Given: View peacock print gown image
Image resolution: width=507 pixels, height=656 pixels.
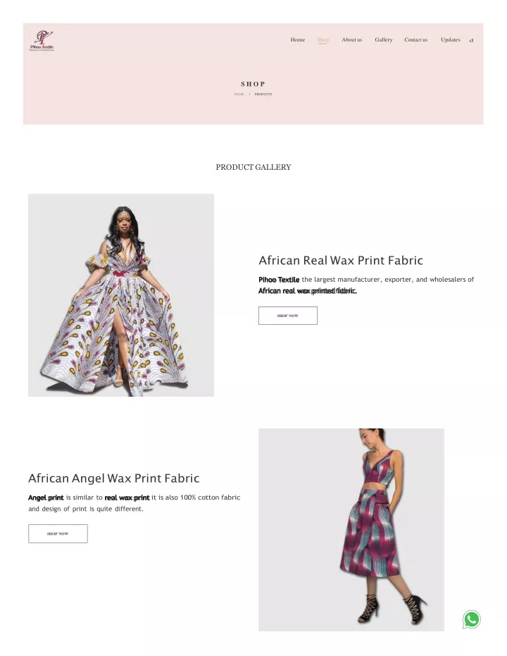Looking at the screenshot, I should tap(121, 295).
